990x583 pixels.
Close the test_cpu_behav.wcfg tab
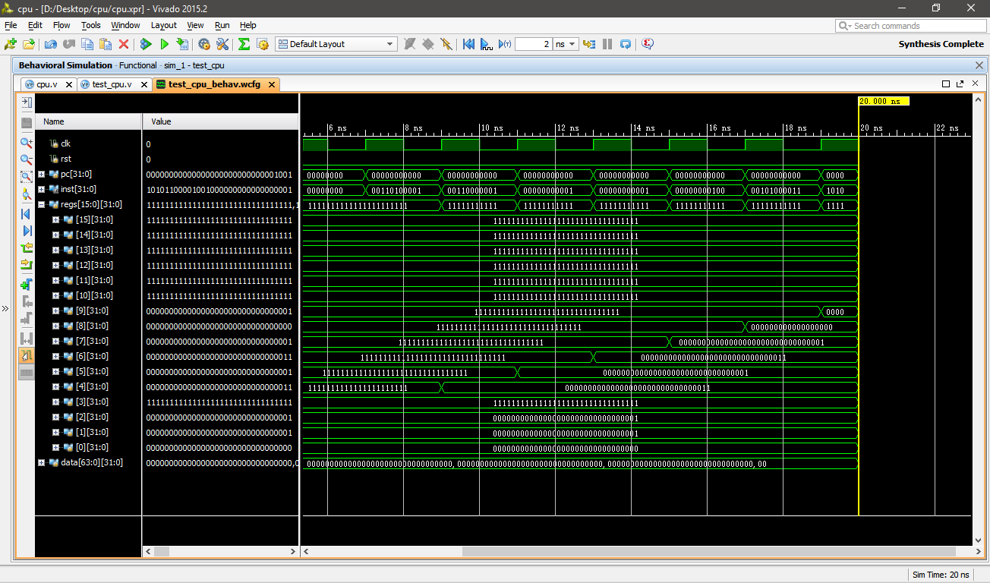[270, 84]
